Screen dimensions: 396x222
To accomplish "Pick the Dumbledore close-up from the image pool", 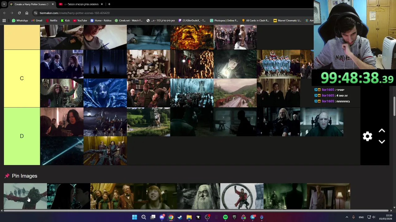I will tap(199, 196).
